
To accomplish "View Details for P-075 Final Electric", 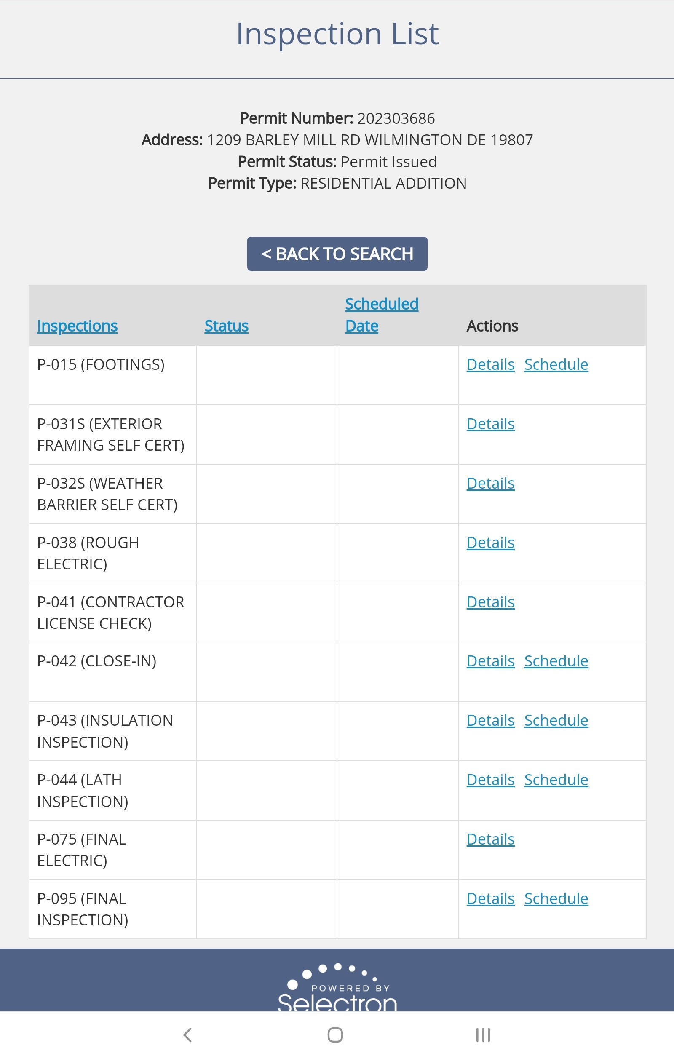I will click(x=490, y=839).
